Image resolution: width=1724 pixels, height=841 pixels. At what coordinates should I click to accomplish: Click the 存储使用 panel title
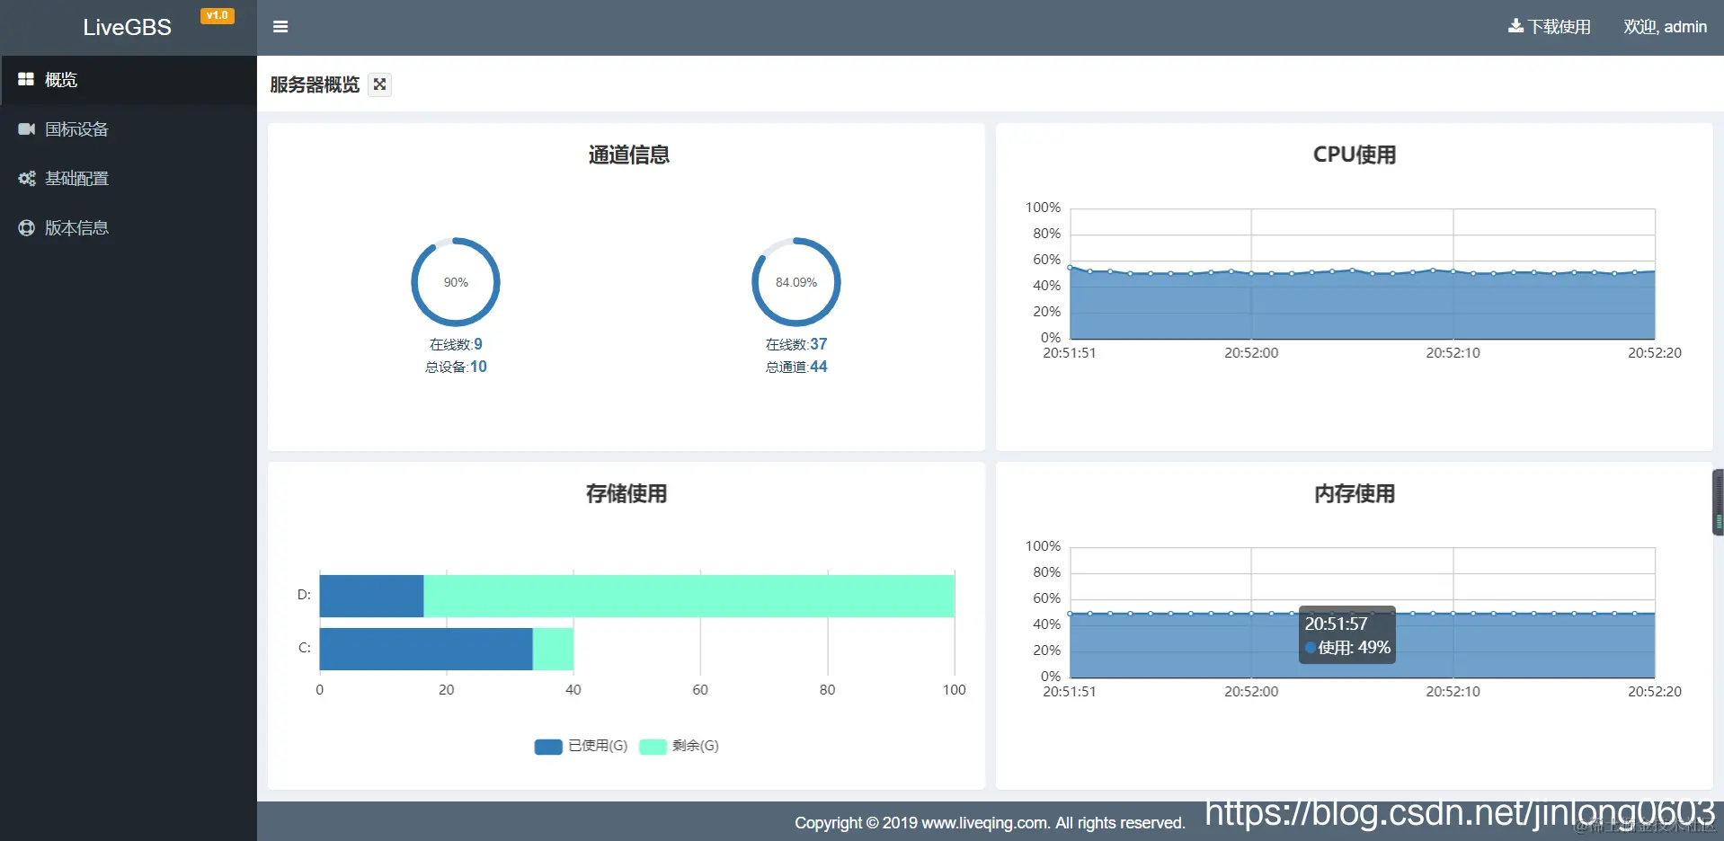coord(627,493)
